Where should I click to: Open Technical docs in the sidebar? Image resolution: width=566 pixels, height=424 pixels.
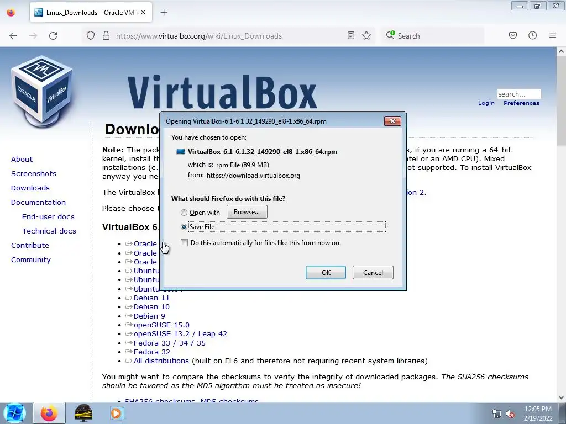(49, 231)
